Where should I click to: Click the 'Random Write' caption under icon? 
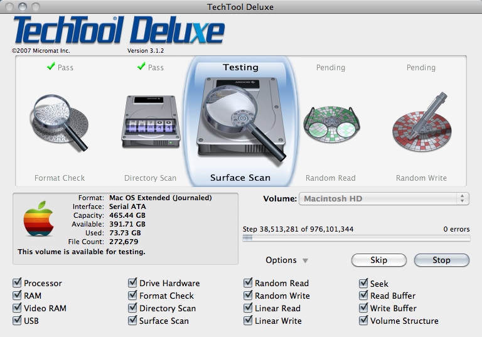(x=422, y=178)
